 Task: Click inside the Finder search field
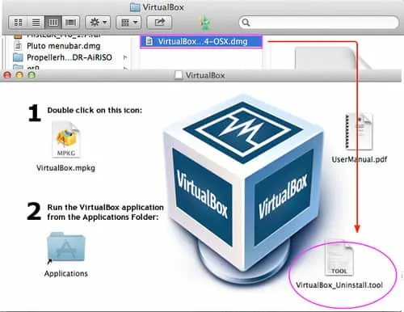[318, 23]
